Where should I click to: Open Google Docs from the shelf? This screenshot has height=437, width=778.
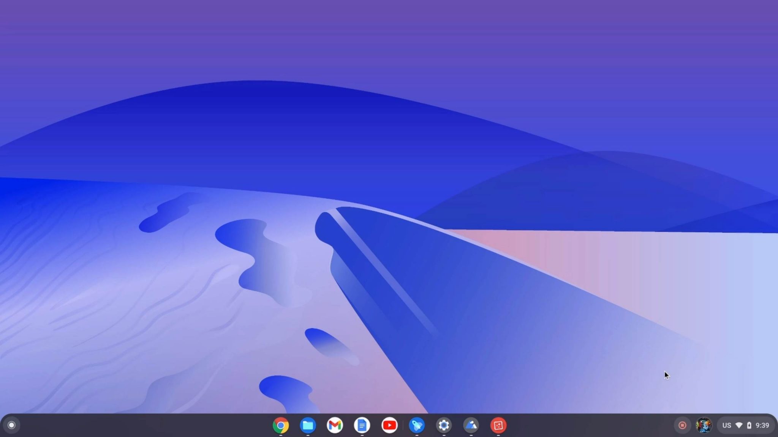[x=362, y=425]
